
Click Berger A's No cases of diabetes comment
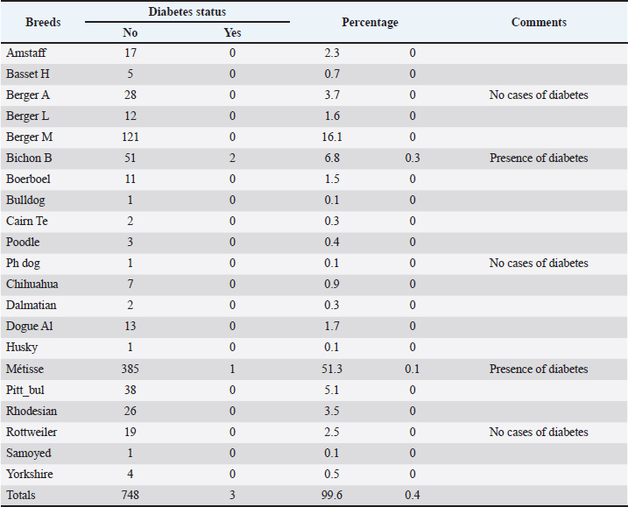point(539,95)
